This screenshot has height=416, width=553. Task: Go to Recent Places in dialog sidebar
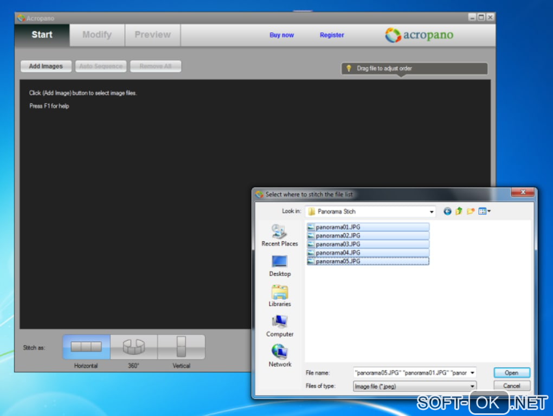[x=280, y=235]
